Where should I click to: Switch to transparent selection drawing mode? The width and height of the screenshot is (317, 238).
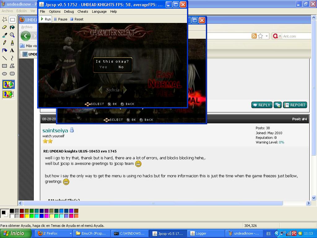8,94
